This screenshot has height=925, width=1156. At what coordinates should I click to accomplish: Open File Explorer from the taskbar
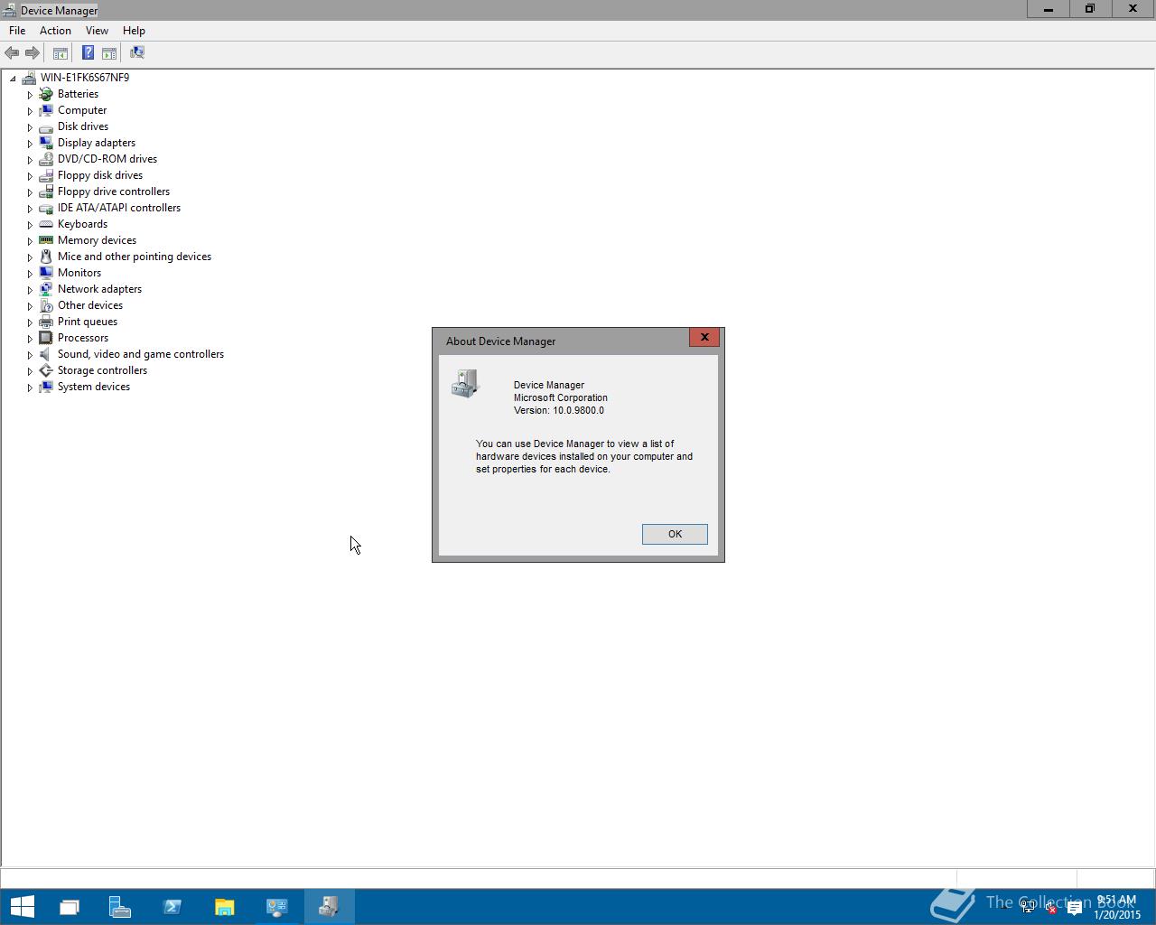[x=224, y=906]
